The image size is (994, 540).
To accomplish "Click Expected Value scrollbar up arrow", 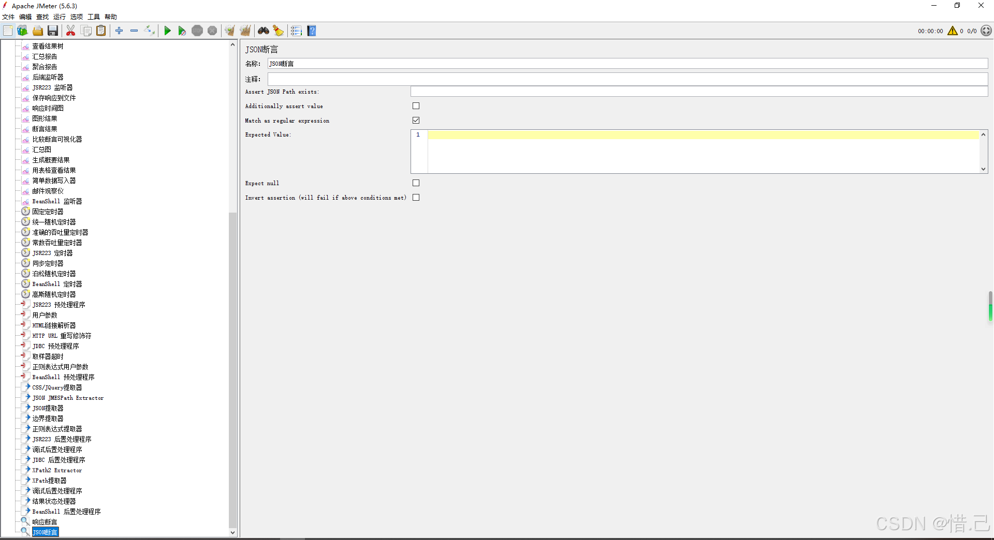I will click(983, 134).
